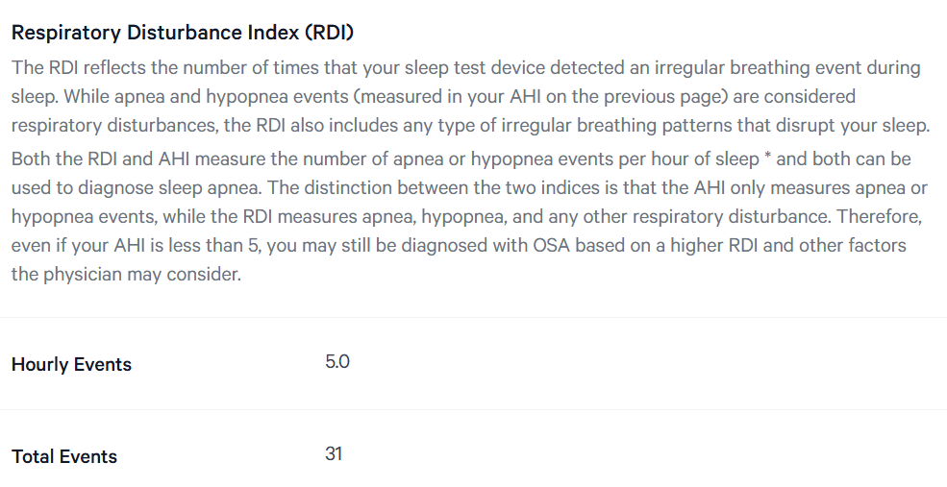
Task: Click the divider line above Total Events
Action: (473, 410)
